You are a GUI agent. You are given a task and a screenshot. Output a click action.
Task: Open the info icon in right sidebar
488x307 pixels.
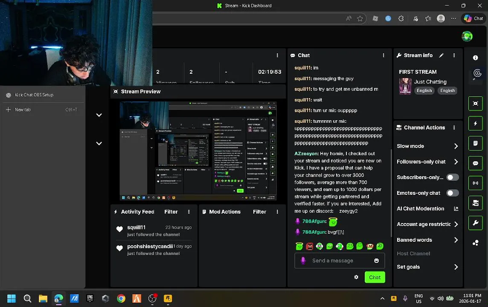tap(475, 58)
